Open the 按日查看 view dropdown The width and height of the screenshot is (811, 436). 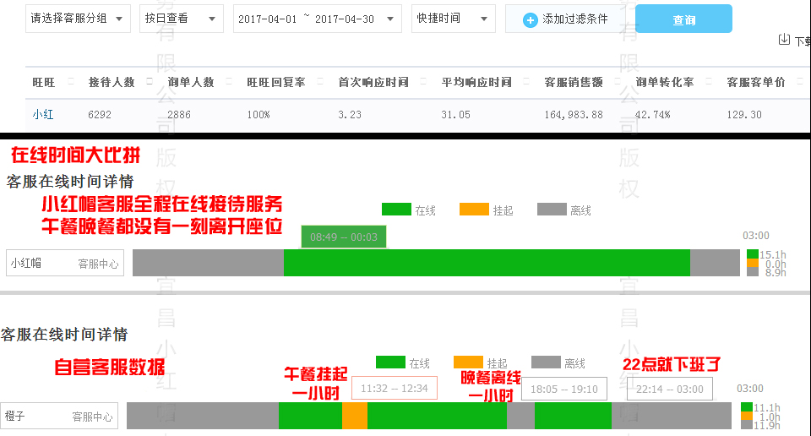[181, 19]
